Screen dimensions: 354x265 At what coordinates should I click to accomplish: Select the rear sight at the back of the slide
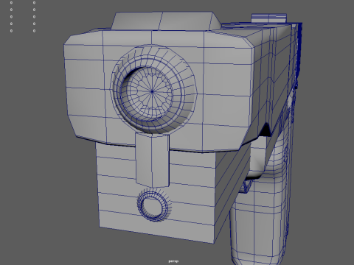[x=269, y=18]
